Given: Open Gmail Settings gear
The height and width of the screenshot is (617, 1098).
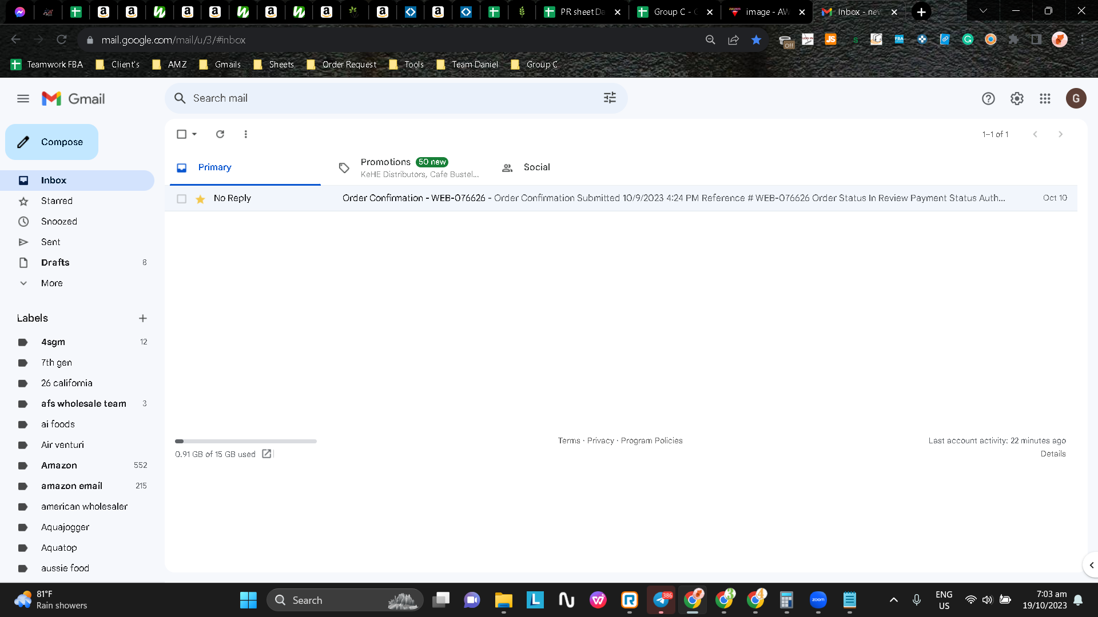Looking at the screenshot, I should 1017,99.
